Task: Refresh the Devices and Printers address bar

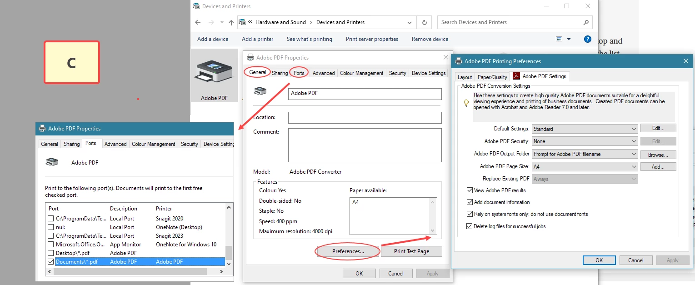Action: coord(424,22)
